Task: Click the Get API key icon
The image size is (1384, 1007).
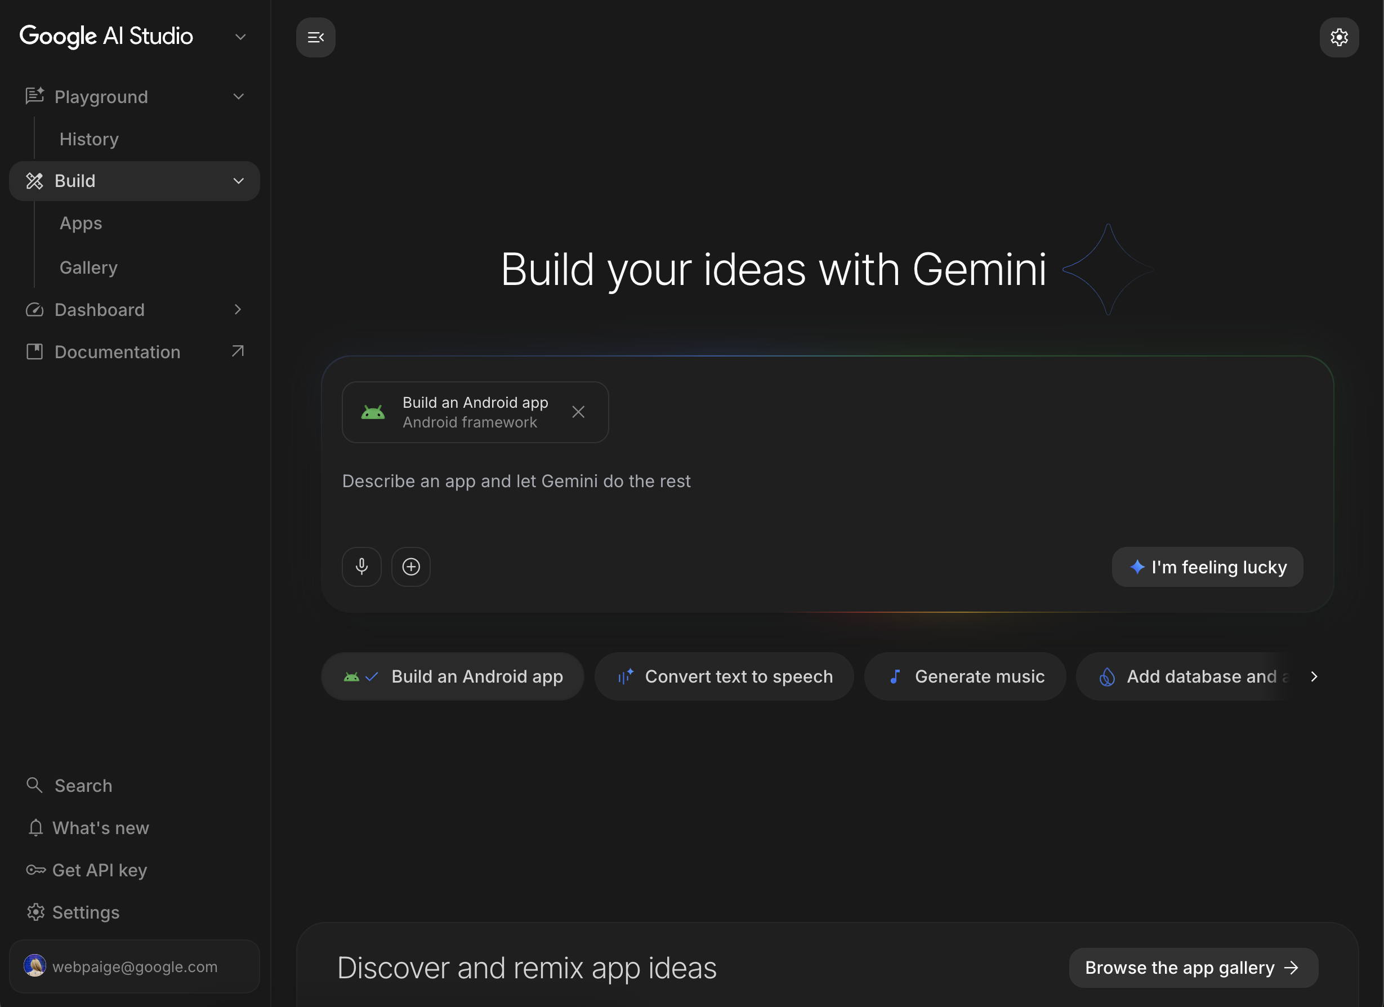Action: pos(36,870)
